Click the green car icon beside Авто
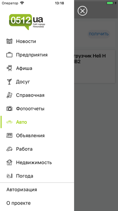The width and height of the screenshot is (118, 211). click(9, 122)
